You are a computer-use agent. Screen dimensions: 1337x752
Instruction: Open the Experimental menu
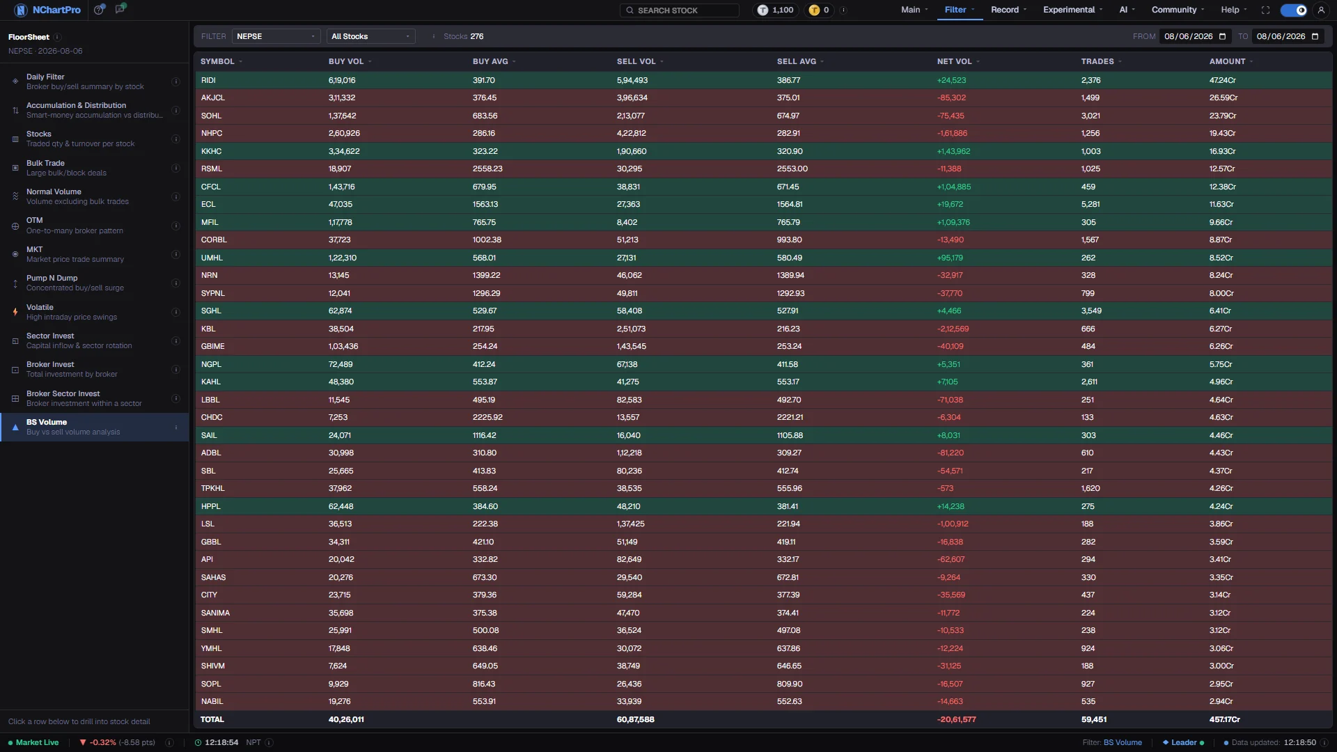coord(1072,10)
